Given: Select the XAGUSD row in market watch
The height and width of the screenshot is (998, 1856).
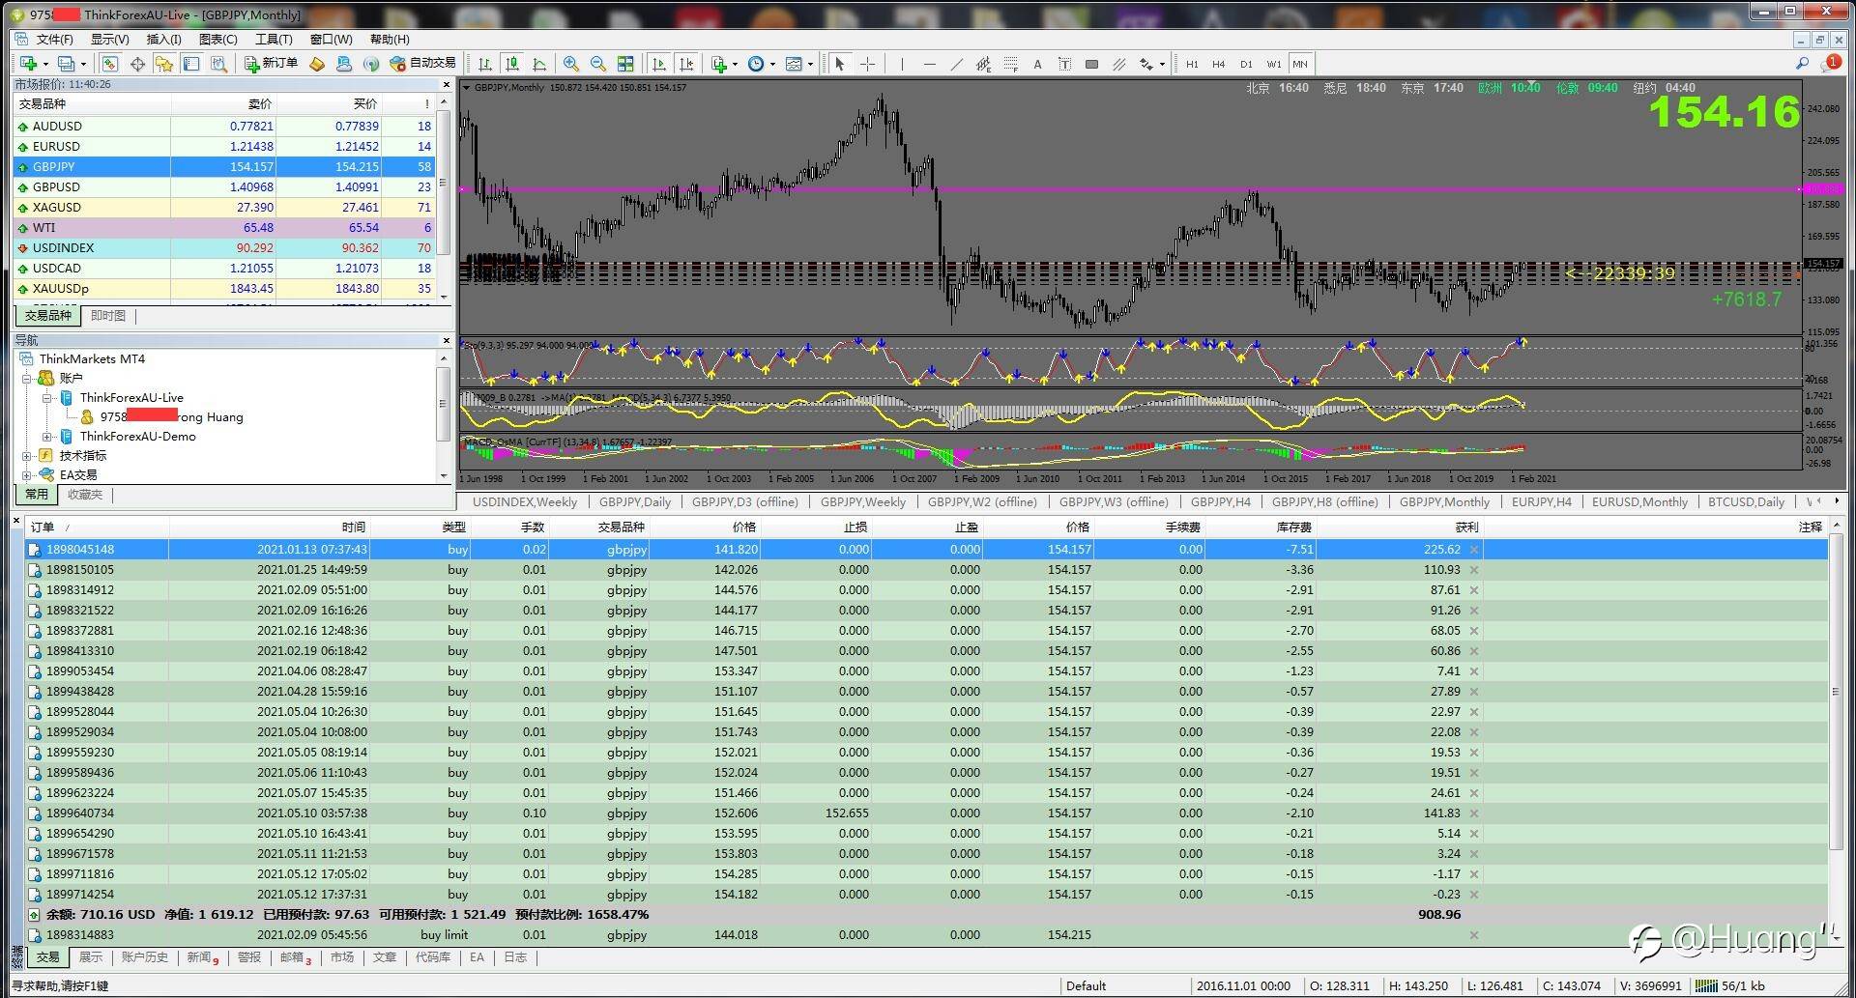Looking at the screenshot, I should point(57,207).
